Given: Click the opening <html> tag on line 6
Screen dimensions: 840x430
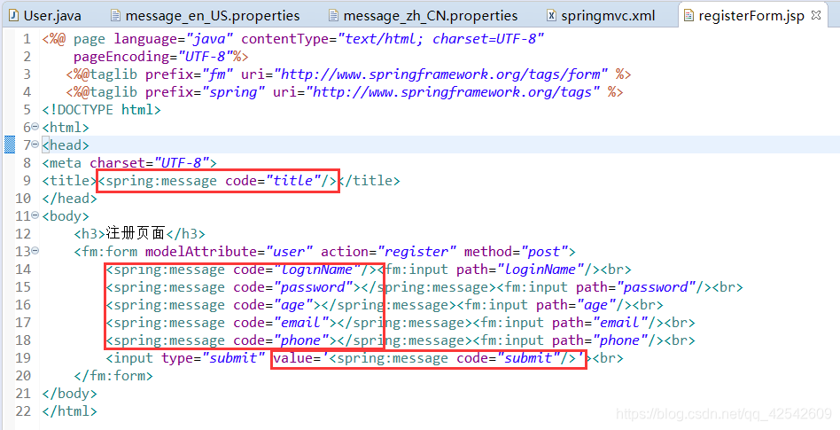Looking at the screenshot, I should coord(66,127).
